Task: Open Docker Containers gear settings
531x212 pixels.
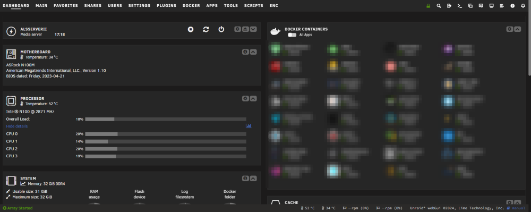Action: coord(510,29)
